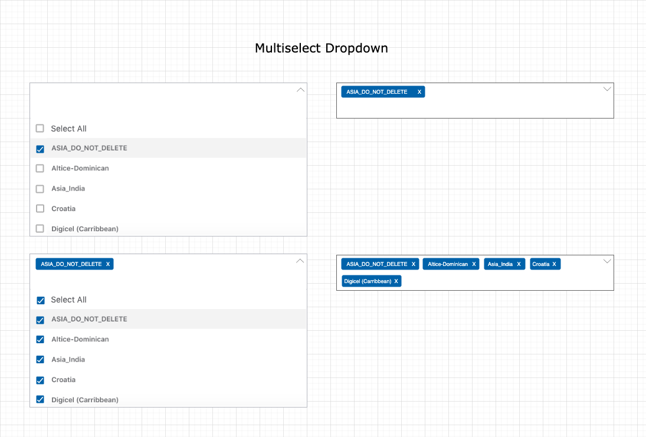This screenshot has height=437, width=646.
Task: Uncheck Croatia in the bottom dropdown list
Action: pos(40,380)
